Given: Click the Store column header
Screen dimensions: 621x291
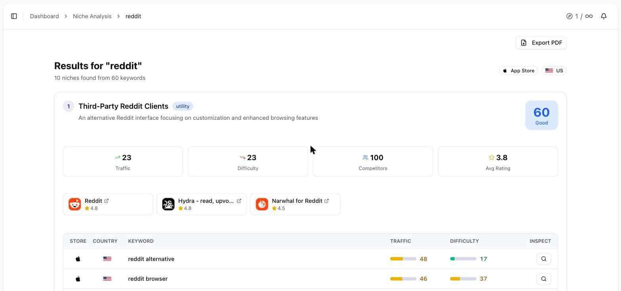Looking at the screenshot, I should point(78,241).
